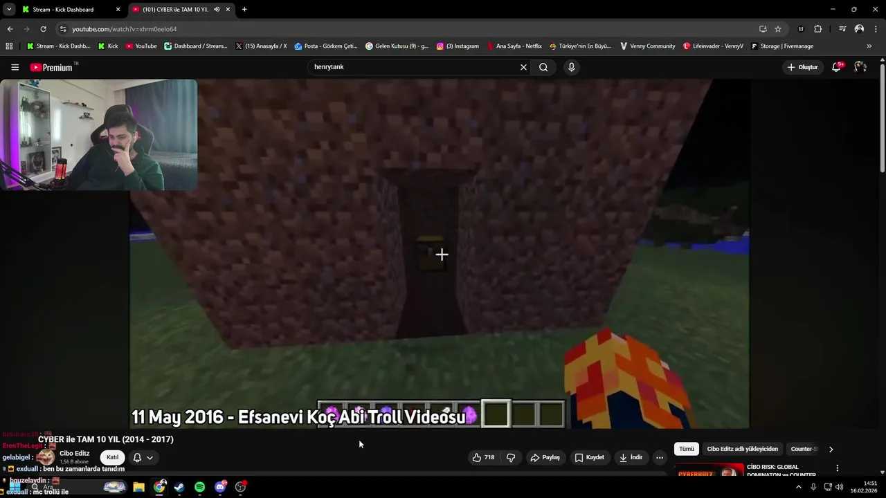Open File Explorer from the taskbar
The image size is (886, 498).
pos(138,487)
